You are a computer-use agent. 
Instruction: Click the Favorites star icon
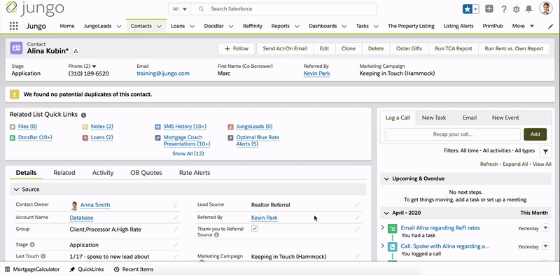tap(467, 9)
